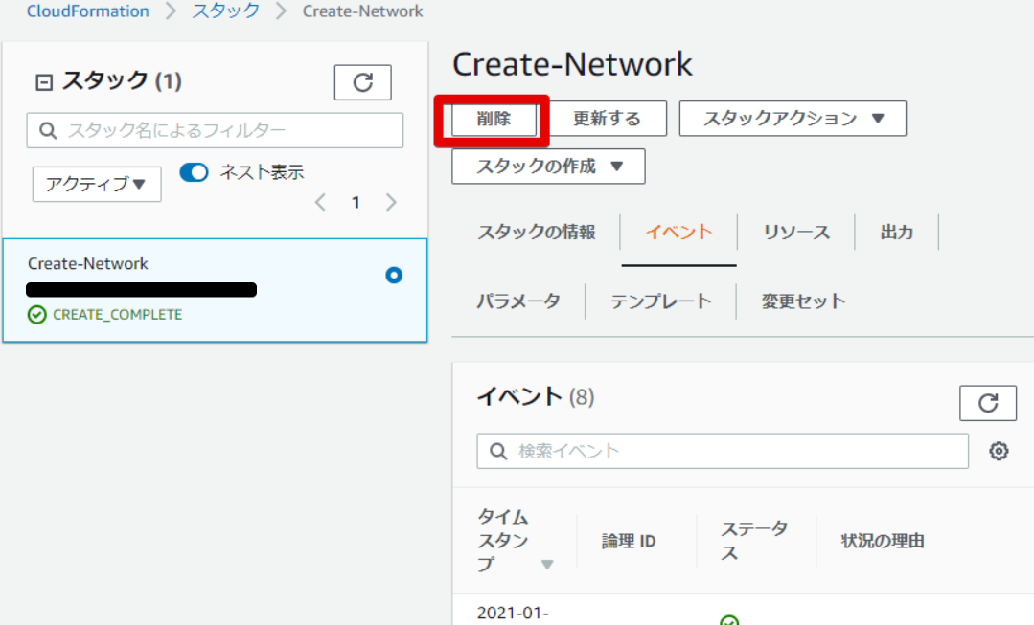1034x625 pixels.
Task: Click inside the stack name filter field
Action: (215, 130)
